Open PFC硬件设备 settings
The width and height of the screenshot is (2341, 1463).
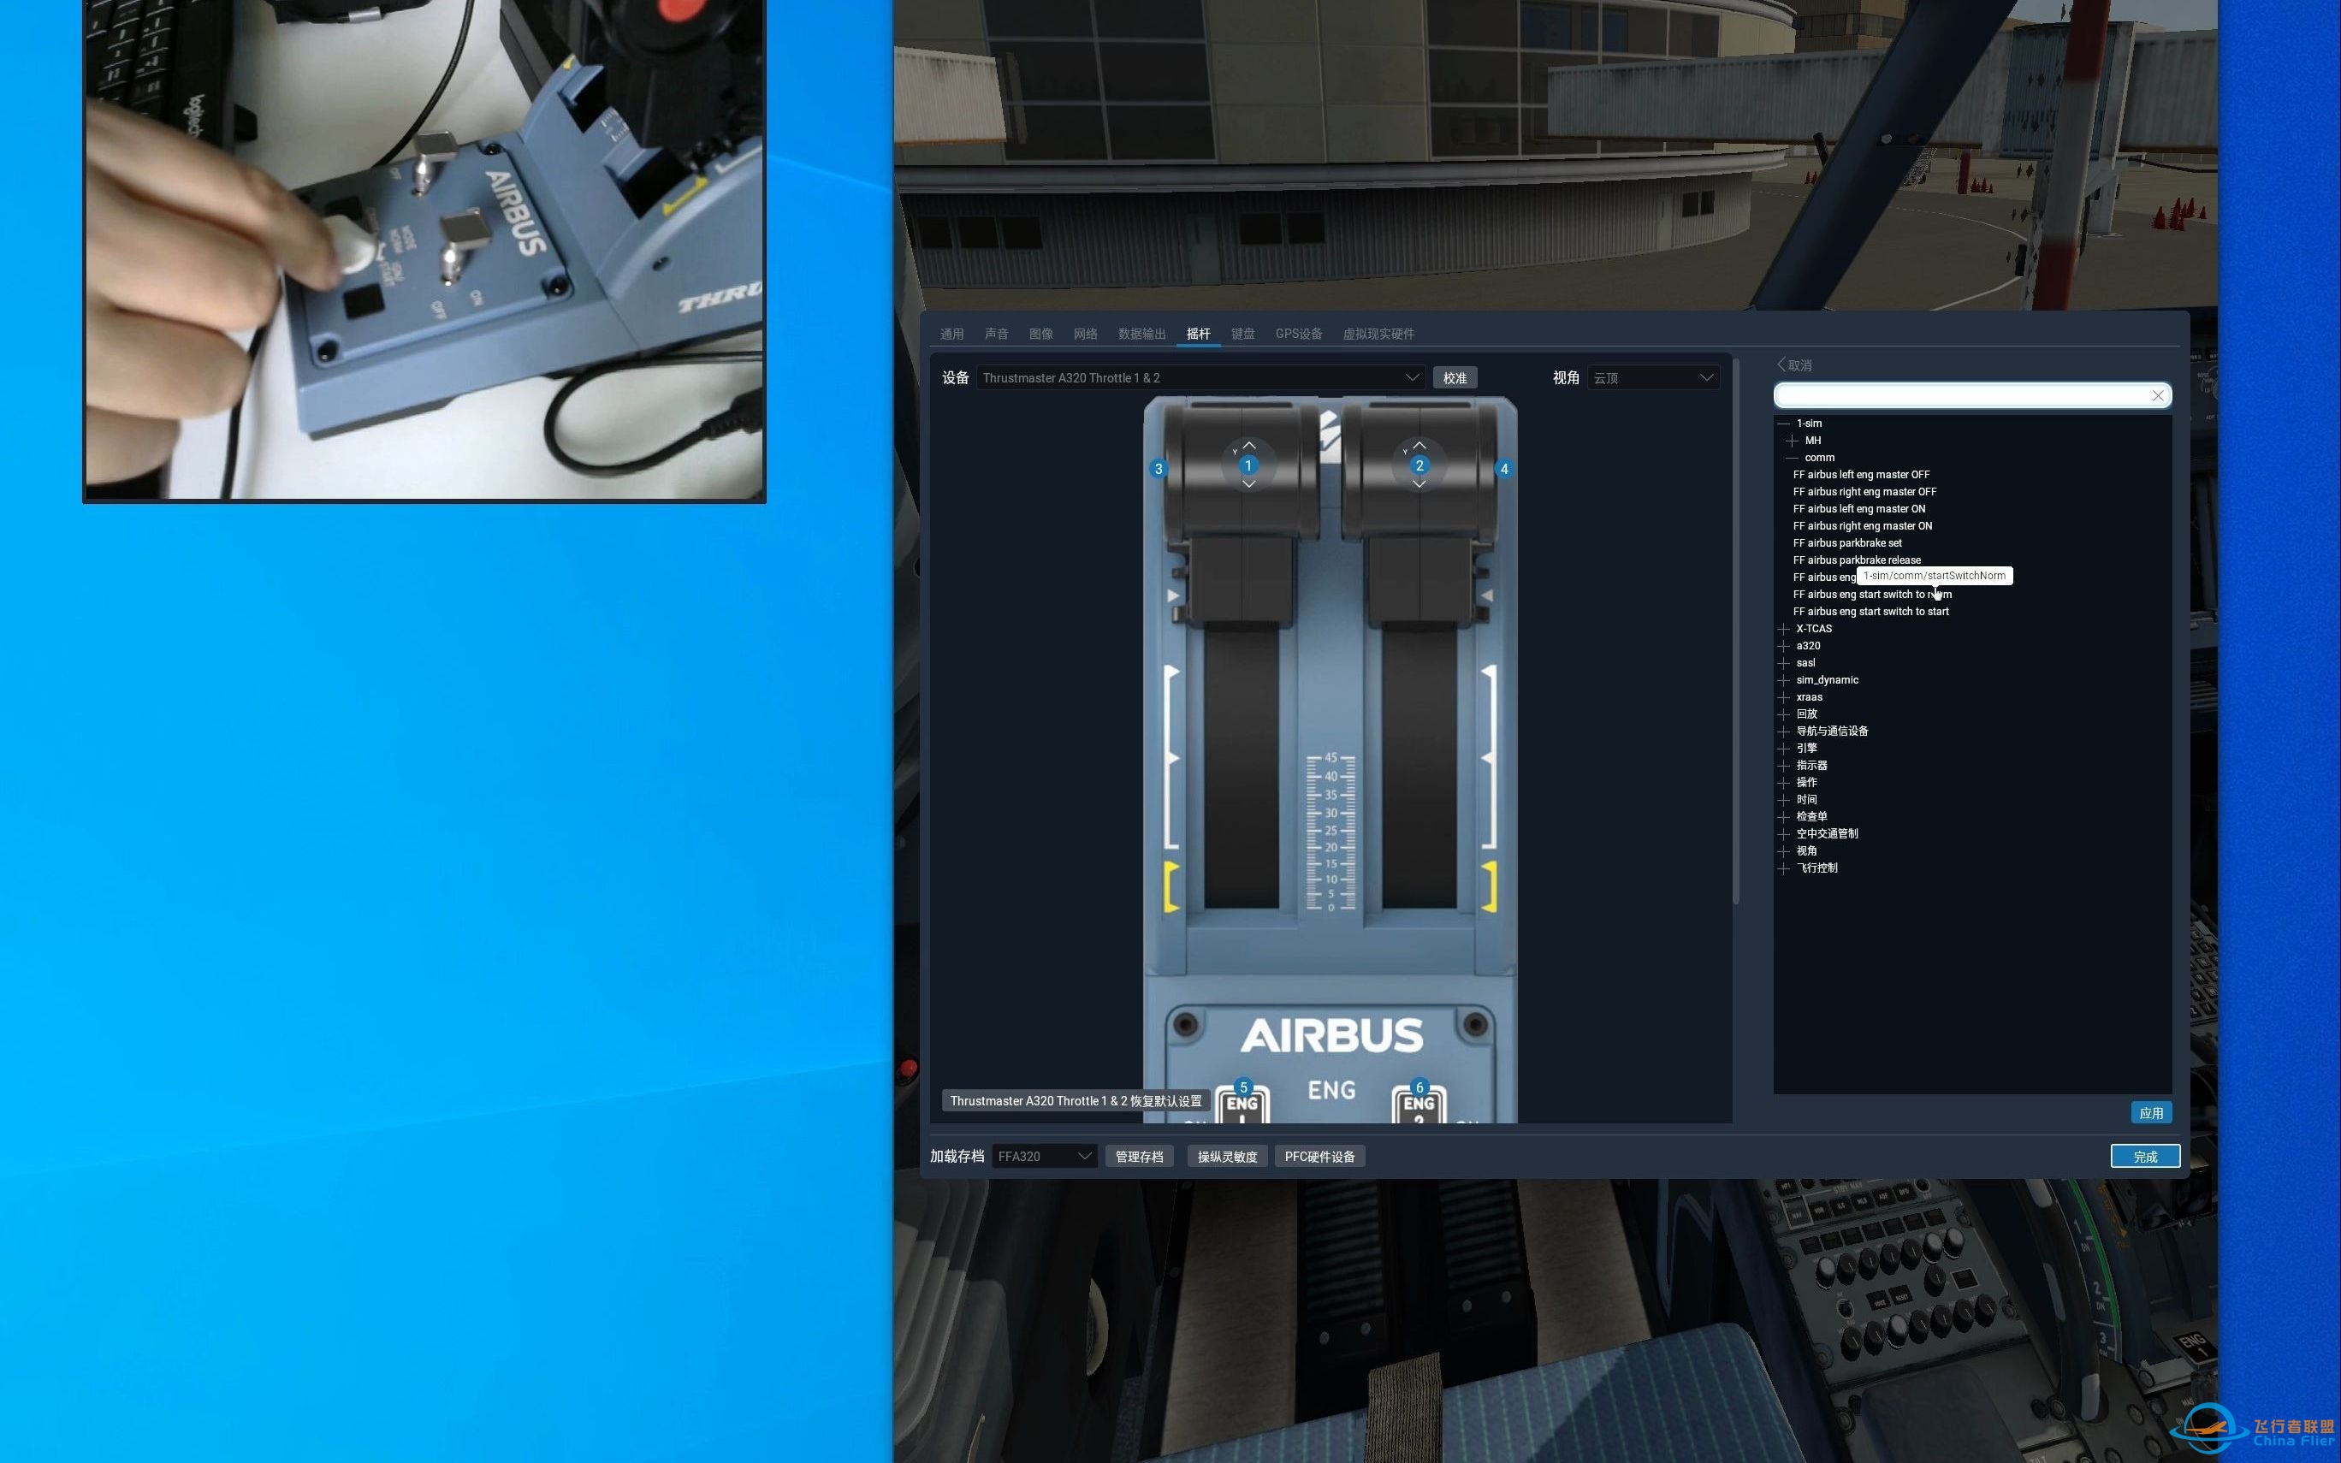(x=1320, y=1158)
